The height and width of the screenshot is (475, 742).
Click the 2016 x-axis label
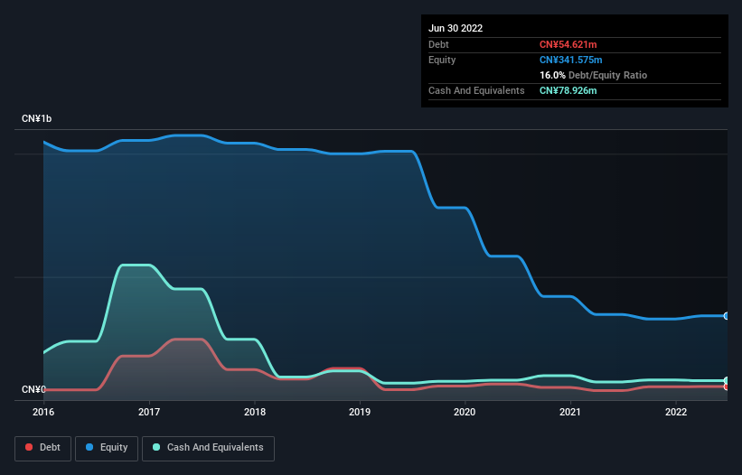tap(43, 412)
